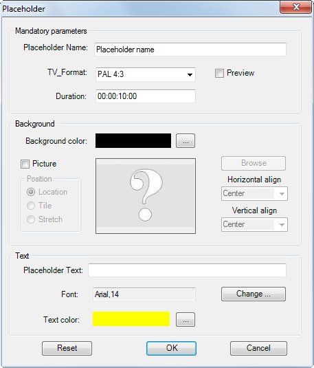Viewport: 314px width, 368px height.
Task: Click the Browse button
Action: click(254, 163)
